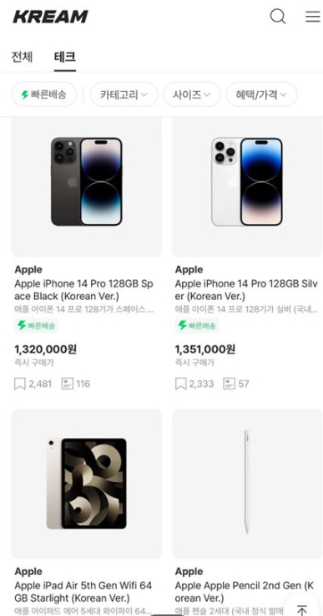323x616 pixels.
Task: Open iPhone 14 Pro Space Black title link
Action: point(83,289)
